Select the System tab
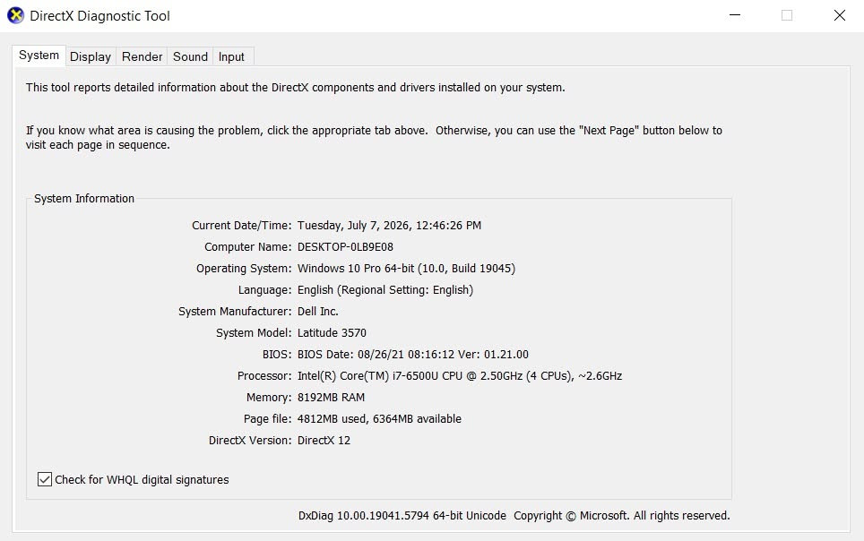The width and height of the screenshot is (864, 541). coord(39,56)
